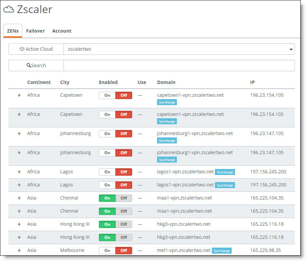Open the Active Cloud zscalertwo dropdown
The height and width of the screenshot is (261, 306).
pyautogui.click(x=179, y=49)
